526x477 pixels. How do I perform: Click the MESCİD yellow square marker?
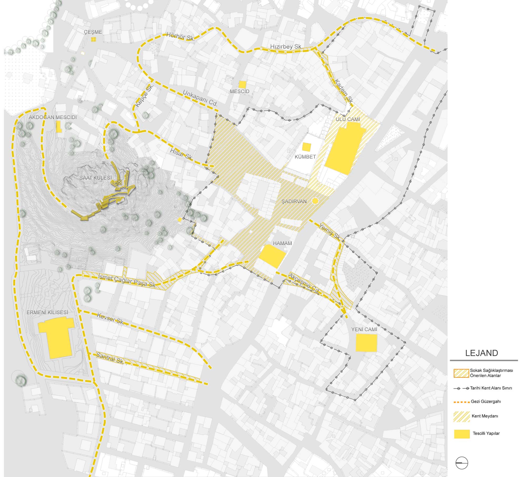242,84
